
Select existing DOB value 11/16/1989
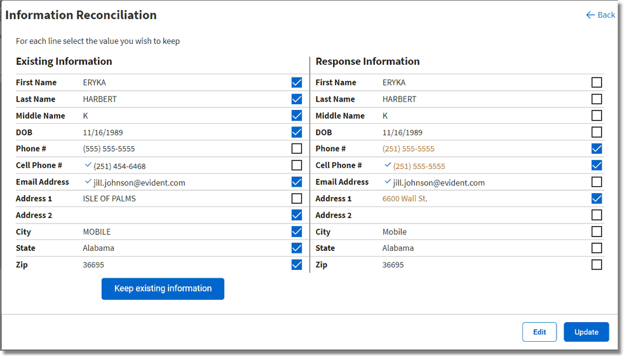pyautogui.click(x=103, y=133)
